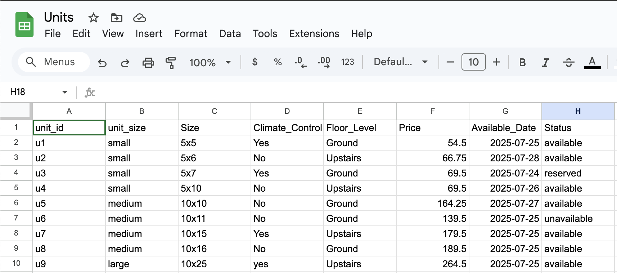Click the font size field showing 10
This screenshot has width=617, height=273.
coord(473,62)
